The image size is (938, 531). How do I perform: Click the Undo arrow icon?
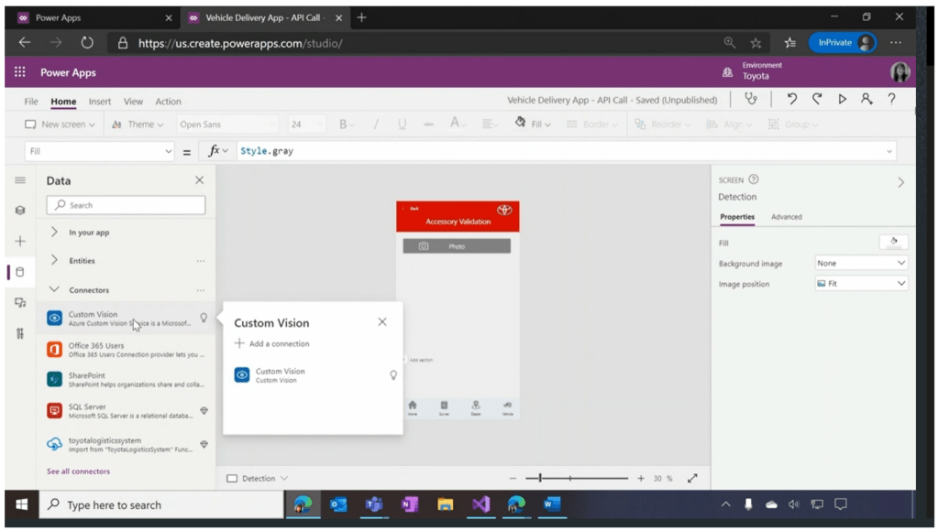(792, 100)
